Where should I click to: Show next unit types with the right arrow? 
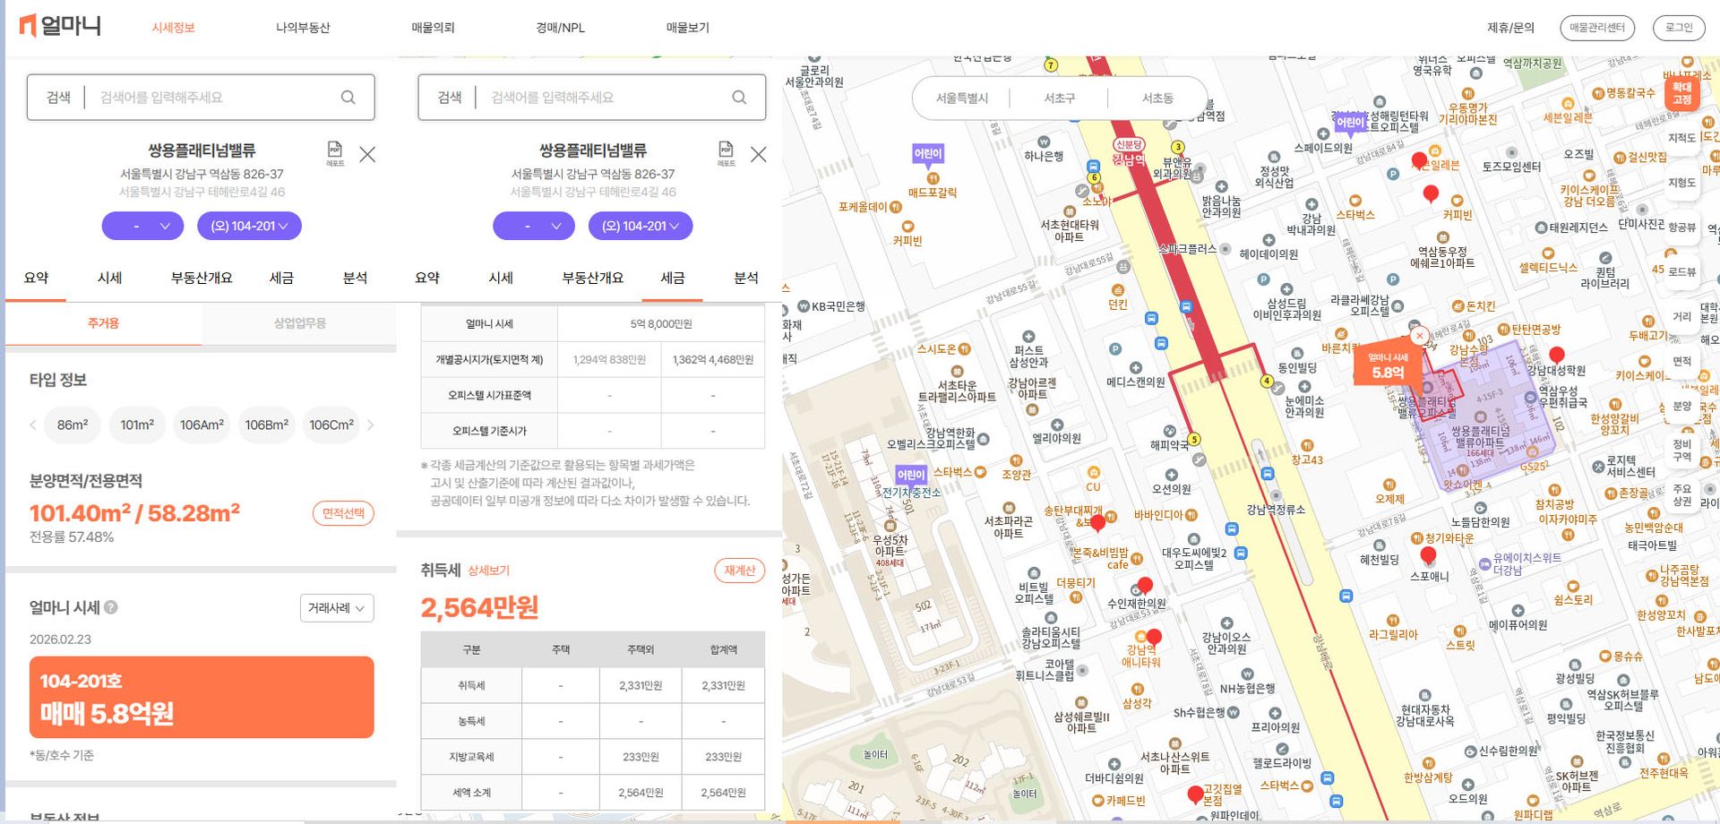click(x=371, y=425)
